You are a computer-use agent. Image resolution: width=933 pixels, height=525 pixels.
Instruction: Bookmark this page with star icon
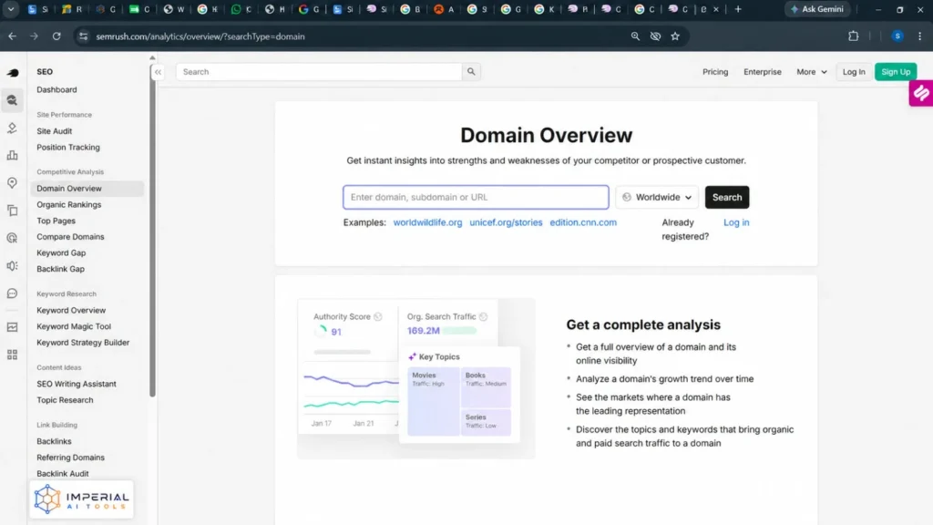coord(675,36)
